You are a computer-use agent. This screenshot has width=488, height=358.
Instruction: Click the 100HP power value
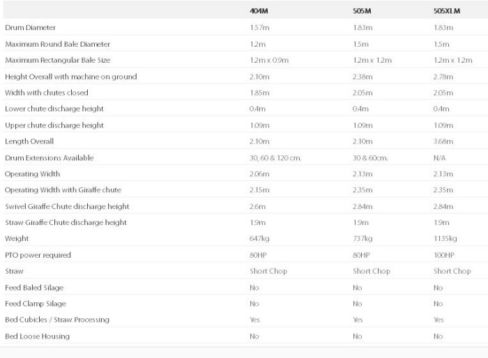pos(443,255)
